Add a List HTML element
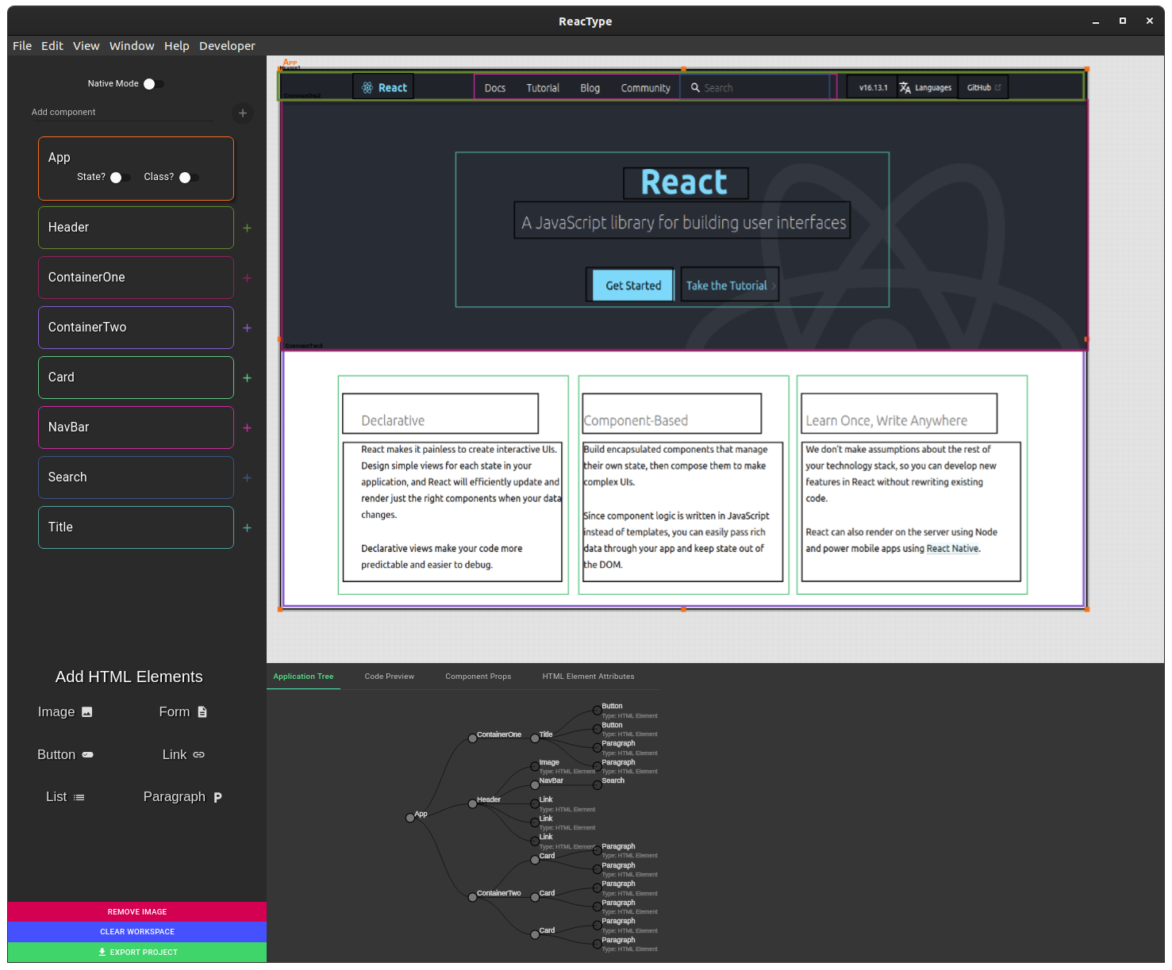Viewport: 1172px width, 970px height. click(65, 797)
